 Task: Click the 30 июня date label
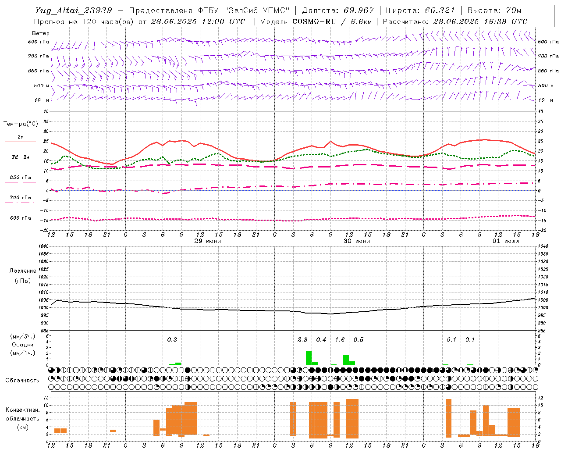[x=357, y=241]
